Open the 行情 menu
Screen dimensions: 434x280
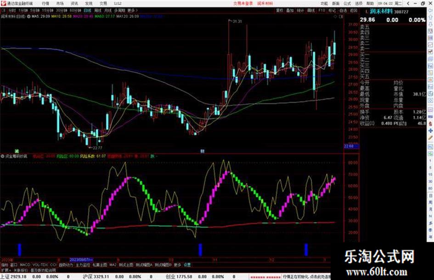coord(45,3)
